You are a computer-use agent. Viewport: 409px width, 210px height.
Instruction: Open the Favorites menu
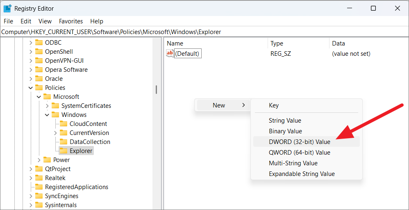[71, 21]
